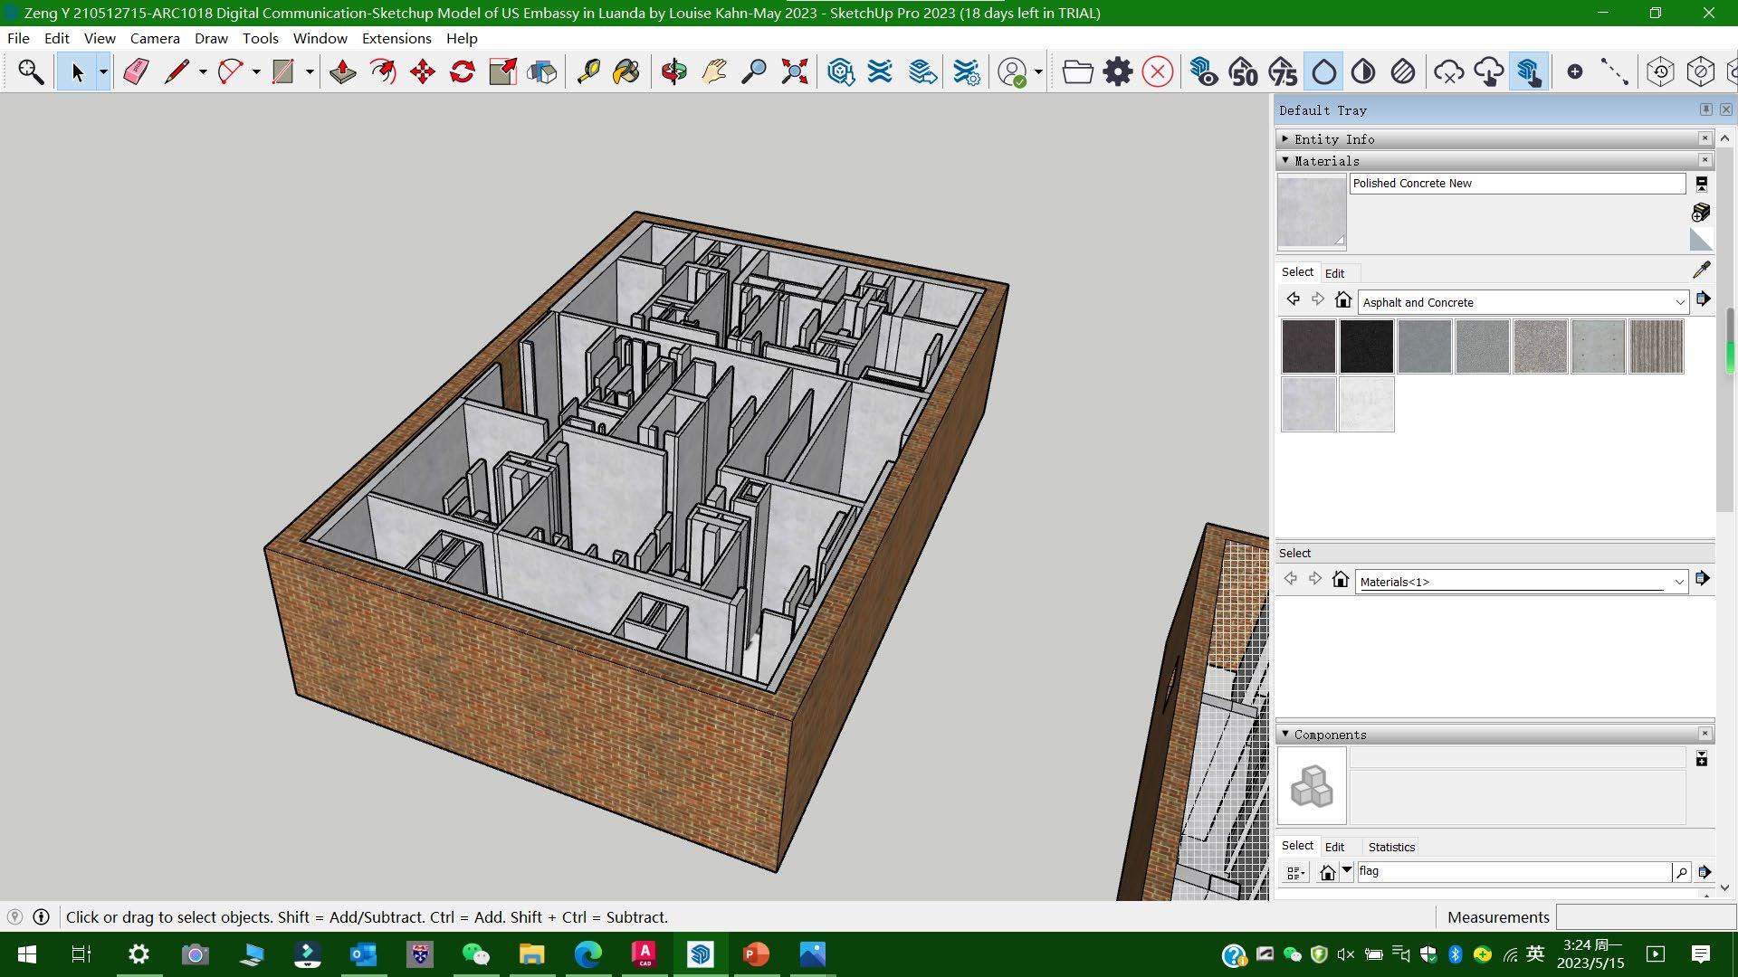Open the pencil tool dropdown arrow
This screenshot has width=1738, height=977.
pos(203,71)
